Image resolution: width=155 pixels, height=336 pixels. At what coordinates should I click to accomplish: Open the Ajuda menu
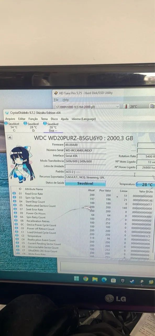[65, 119]
